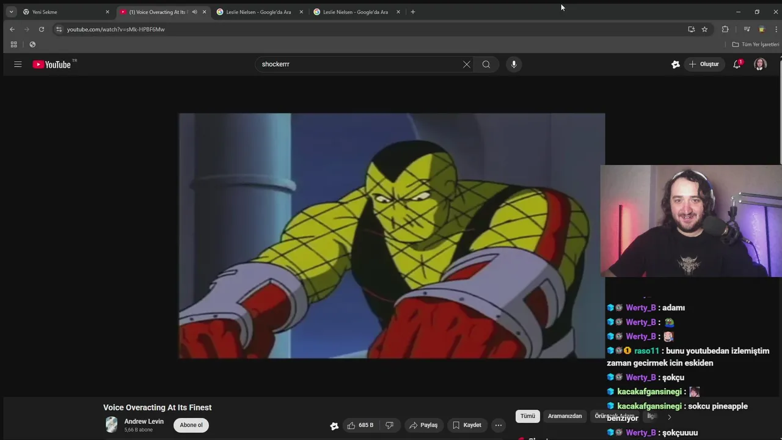Image resolution: width=782 pixels, height=440 pixels.
Task: Click the browser forward arrow
Action: click(26, 29)
